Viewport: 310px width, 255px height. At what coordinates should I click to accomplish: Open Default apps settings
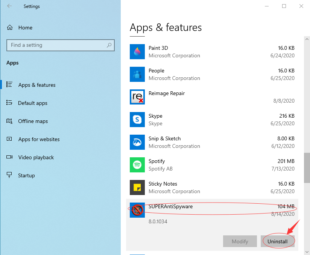(33, 103)
